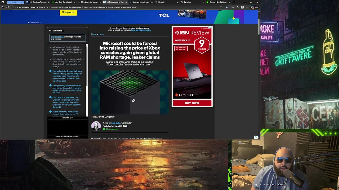Click Buy Now on the OMEN ad
339x190 pixels.
click(x=192, y=103)
